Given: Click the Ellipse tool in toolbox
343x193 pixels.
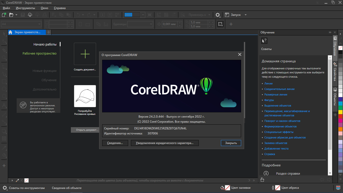Looking at the screenshot, I should click(4, 89).
